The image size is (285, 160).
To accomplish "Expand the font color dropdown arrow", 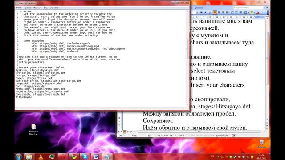I will coord(261,12).
